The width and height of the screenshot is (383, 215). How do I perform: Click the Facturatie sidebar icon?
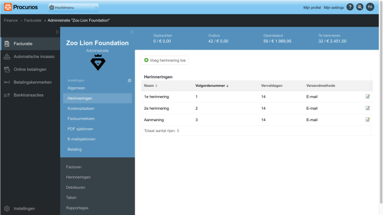coord(7,44)
